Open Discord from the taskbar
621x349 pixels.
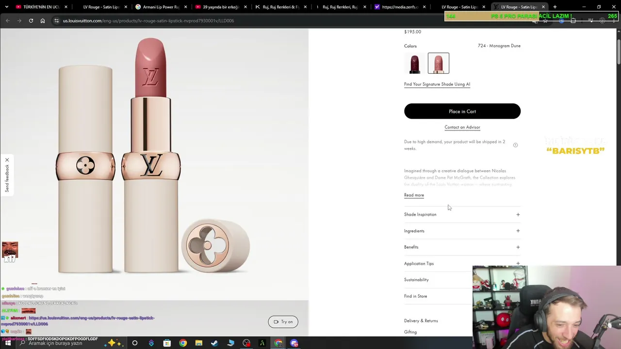click(x=294, y=343)
